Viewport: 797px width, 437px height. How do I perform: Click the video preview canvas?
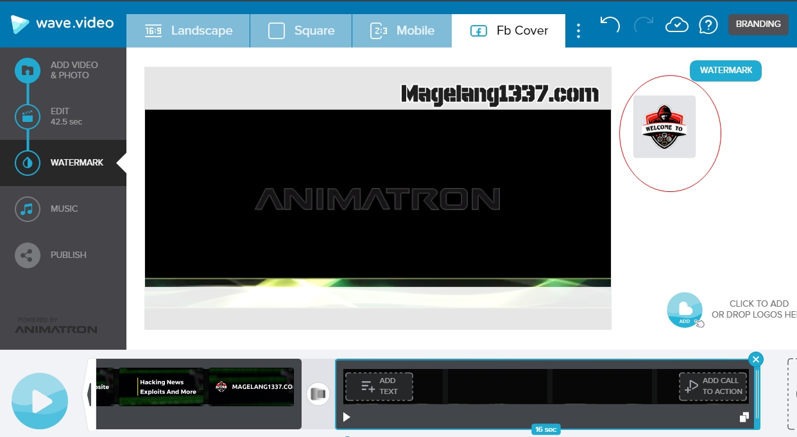point(378,198)
